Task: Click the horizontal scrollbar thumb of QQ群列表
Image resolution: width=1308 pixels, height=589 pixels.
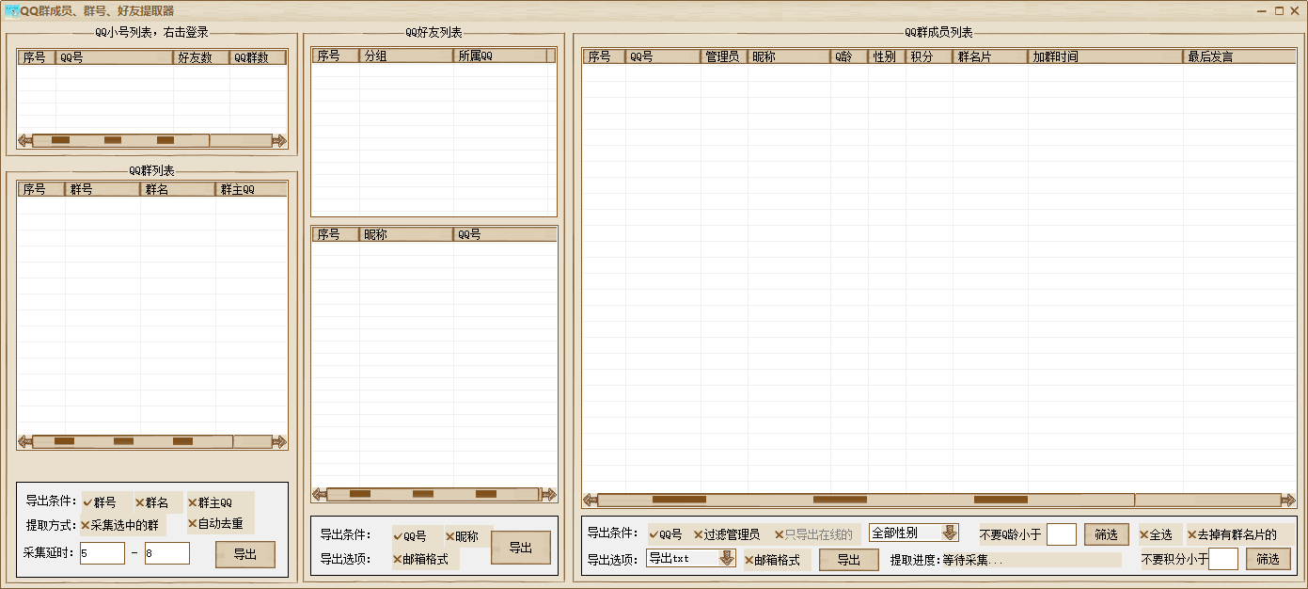Action: [133, 441]
